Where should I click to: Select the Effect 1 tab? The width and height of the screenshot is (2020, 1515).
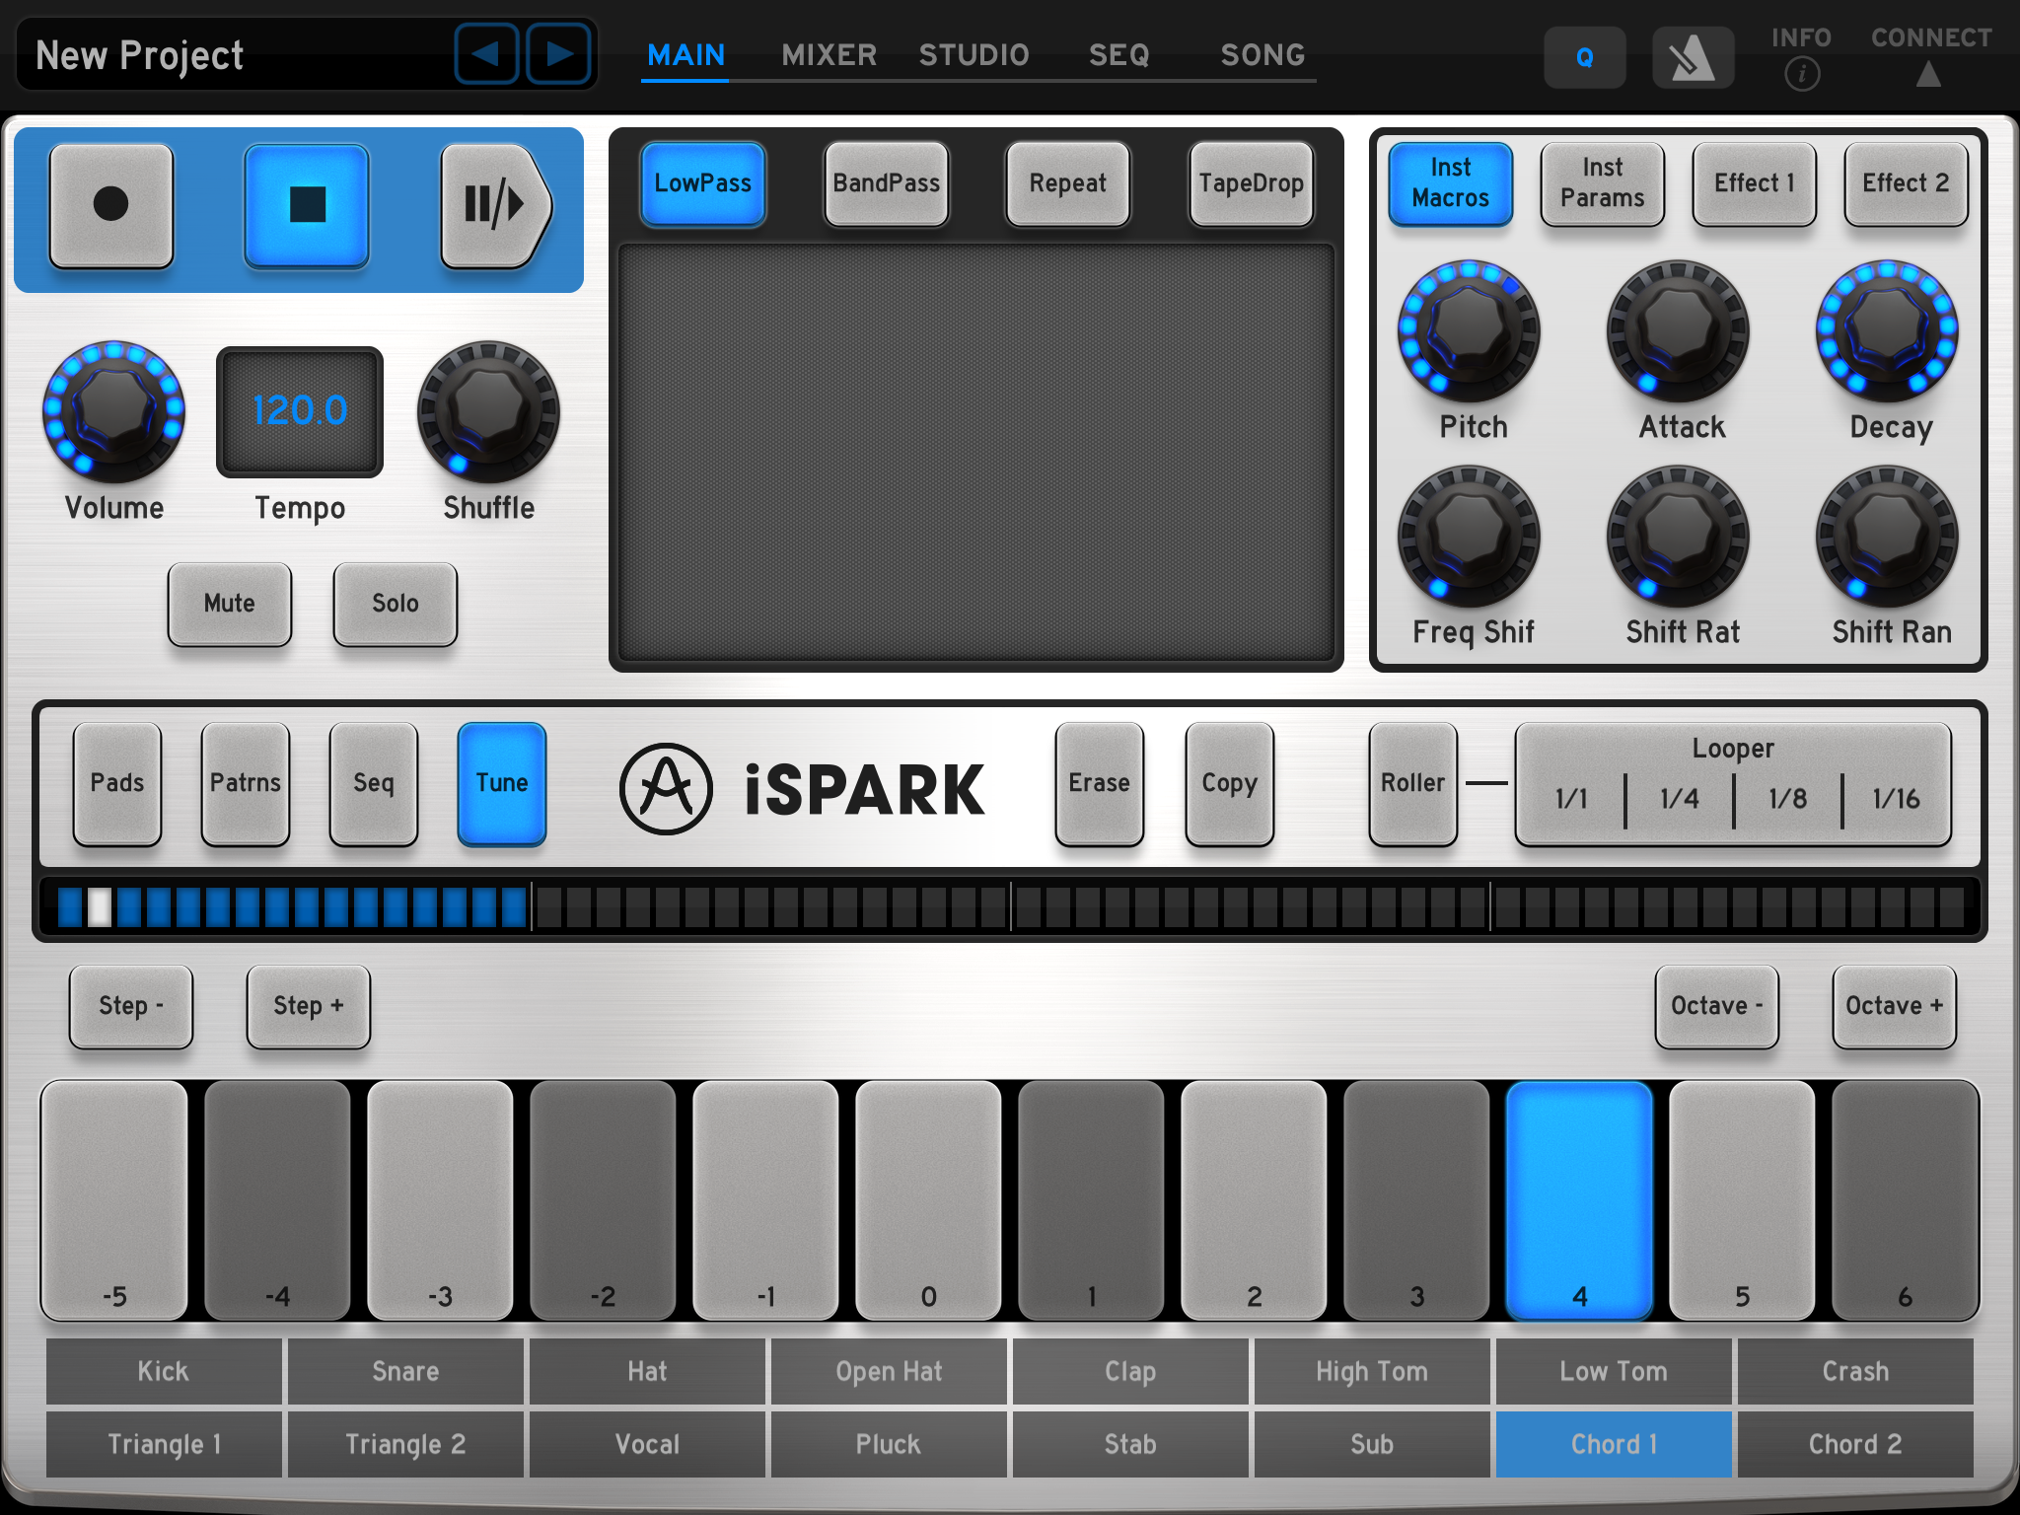[x=1755, y=183]
